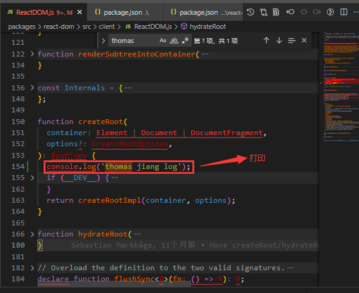Click the highlighted thomas match in code
Screen dimensions: 359x293
[x=119, y=166]
